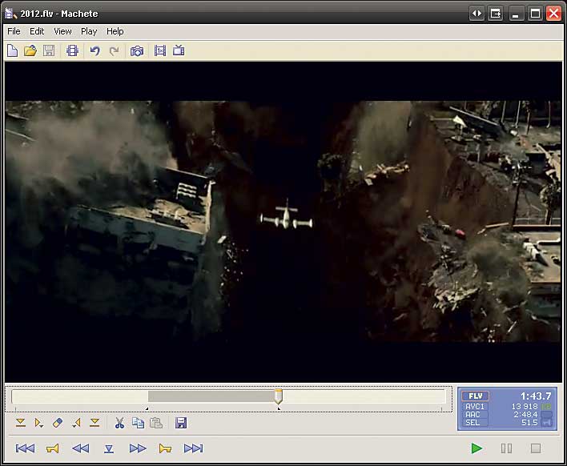Image resolution: width=567 pixels, height=466 pixels.
Task: Play the selection with yellow arrow icon
Action: (x=38, y=423)
